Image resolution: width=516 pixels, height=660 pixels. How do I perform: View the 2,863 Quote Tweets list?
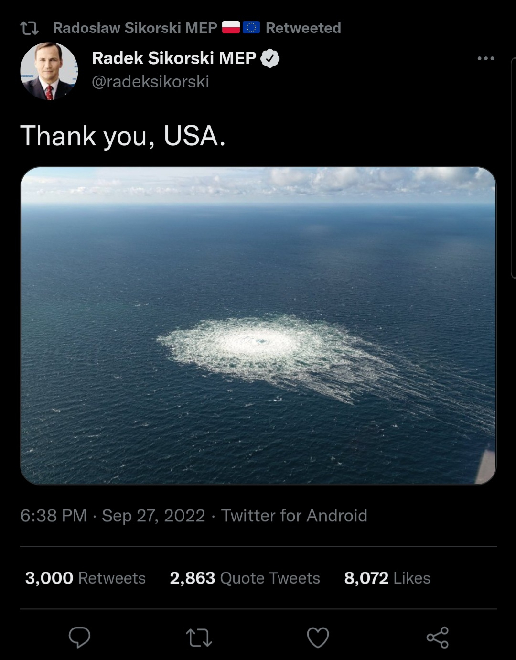pyautogui.click(x=245, y=578)
